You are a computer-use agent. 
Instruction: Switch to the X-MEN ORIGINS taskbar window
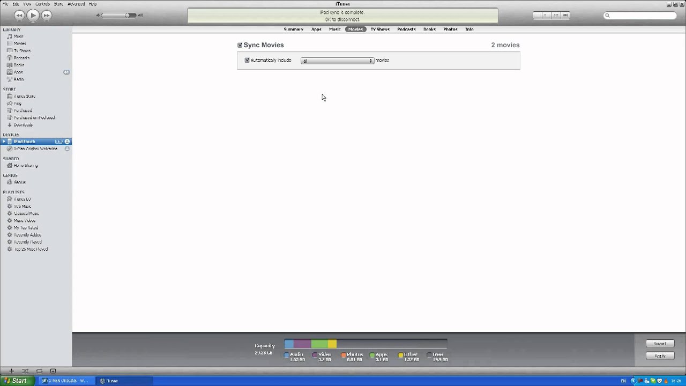tap(65, 381)
